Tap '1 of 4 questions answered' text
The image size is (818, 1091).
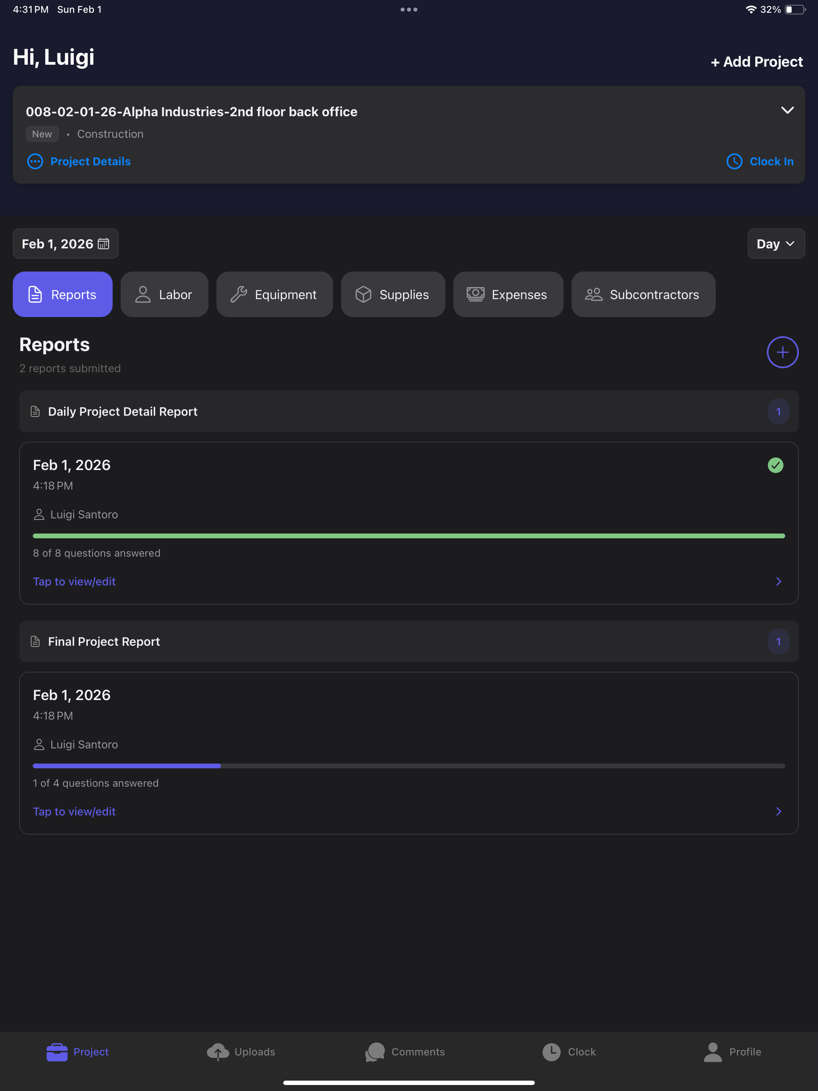point(96,783)
